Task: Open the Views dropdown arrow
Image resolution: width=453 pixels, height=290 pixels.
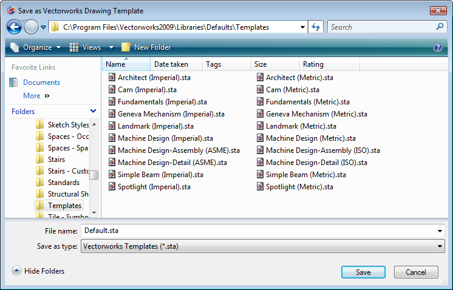Action: 111,47
